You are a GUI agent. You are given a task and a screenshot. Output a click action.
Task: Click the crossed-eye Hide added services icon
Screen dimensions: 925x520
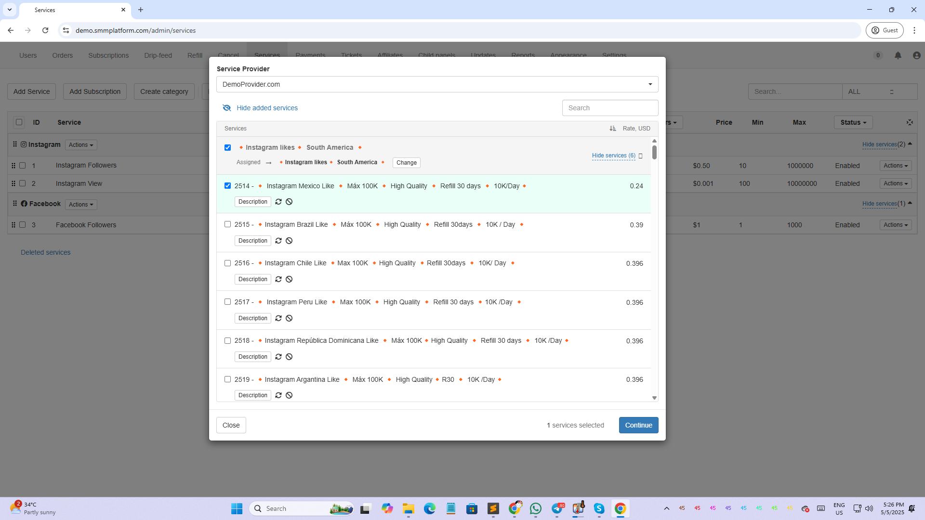click(x=227, y=108)
